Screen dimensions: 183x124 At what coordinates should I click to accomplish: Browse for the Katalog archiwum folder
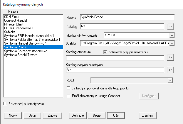170,57
